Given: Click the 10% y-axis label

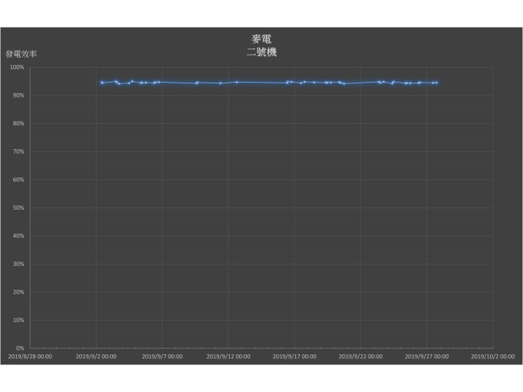Looking at the screenshot, I should tap(19, 321).
